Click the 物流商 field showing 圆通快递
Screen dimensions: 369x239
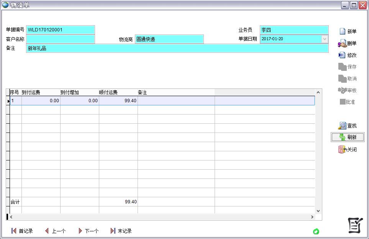[169, 39]
